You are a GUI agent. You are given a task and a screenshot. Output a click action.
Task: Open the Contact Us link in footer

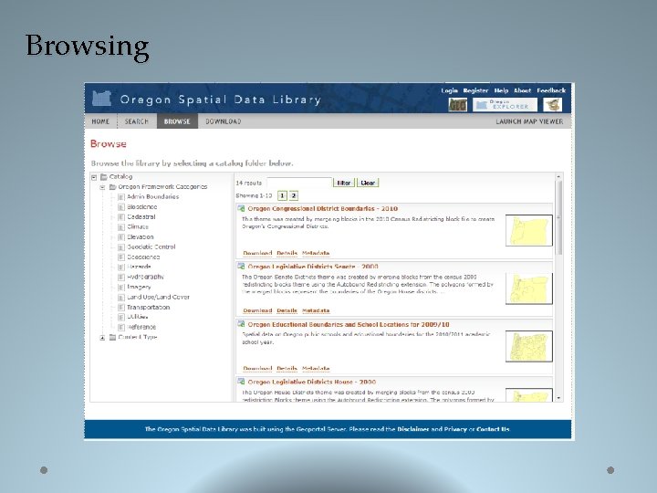(x=493, y=429)
